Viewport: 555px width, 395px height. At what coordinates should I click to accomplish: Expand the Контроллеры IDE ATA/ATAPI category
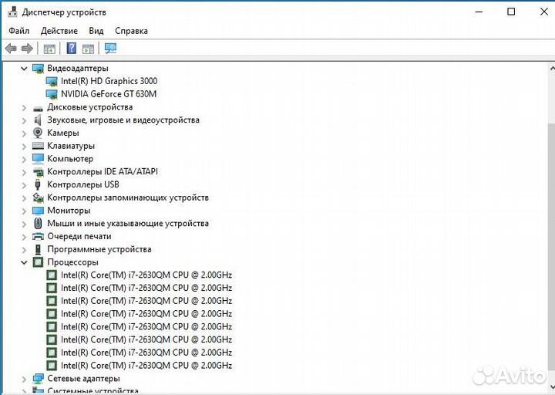[24, 172]
